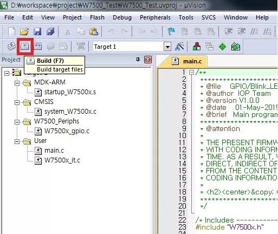278x234 pixels.
Task: Open Manage Run-Time Environment green diamond icon
Action: click(x=222, y=47)
